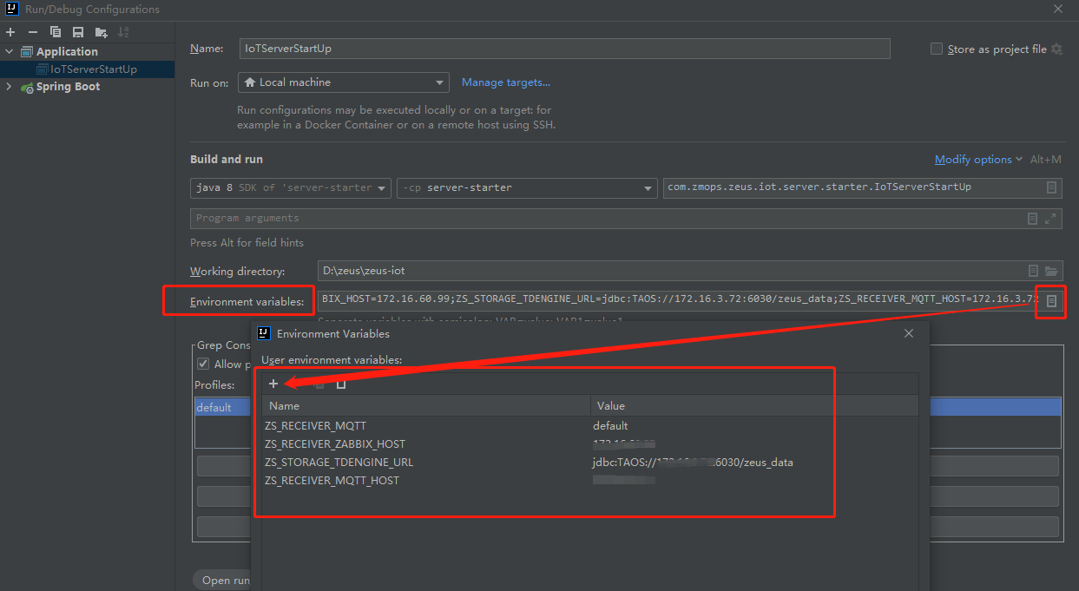Insert macros into Working directory

(1033, 271)
